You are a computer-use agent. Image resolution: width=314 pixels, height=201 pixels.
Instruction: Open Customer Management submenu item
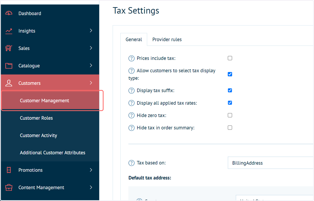point(50,101)
